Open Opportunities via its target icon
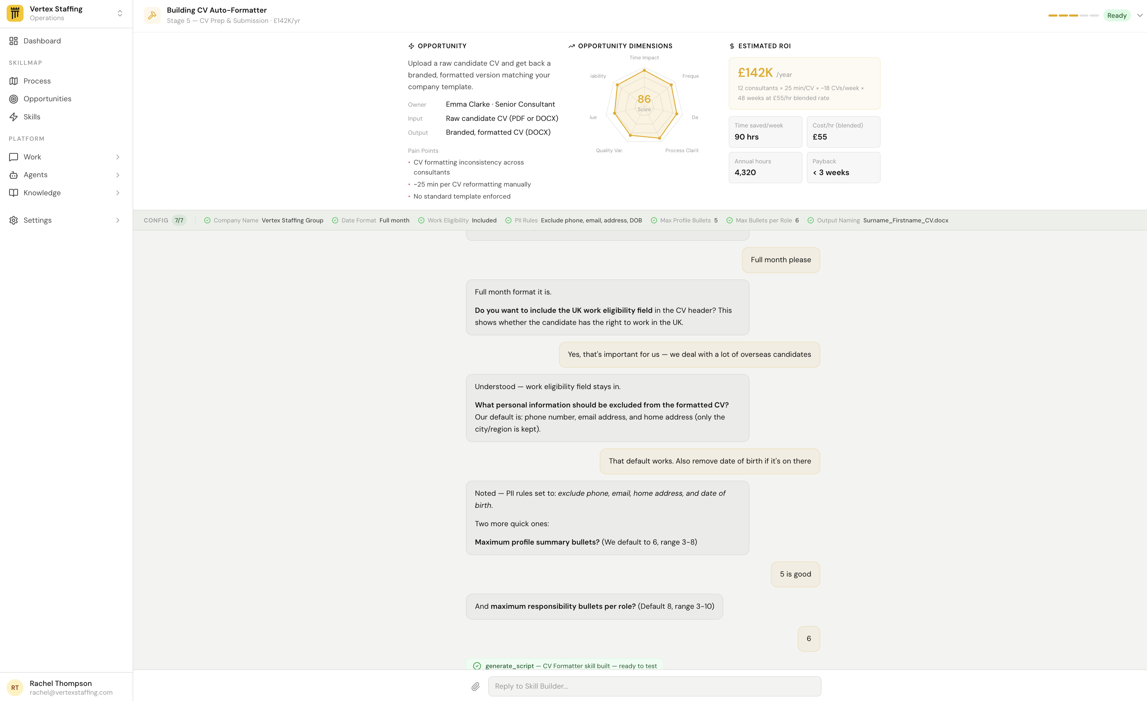This screenshot has width=1147, height=701. [x=14, y=99]
